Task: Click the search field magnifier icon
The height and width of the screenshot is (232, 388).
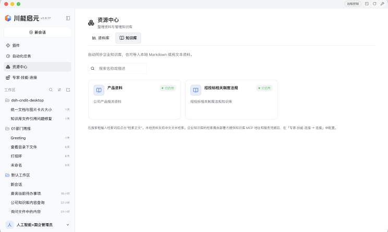Action: (92, 68)
